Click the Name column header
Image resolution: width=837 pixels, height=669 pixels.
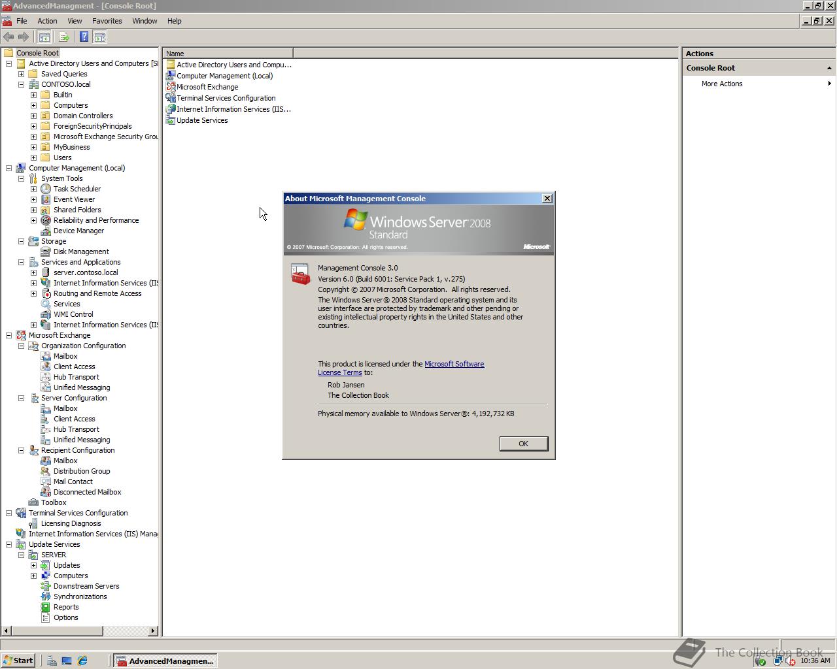[x=228, y=54]
